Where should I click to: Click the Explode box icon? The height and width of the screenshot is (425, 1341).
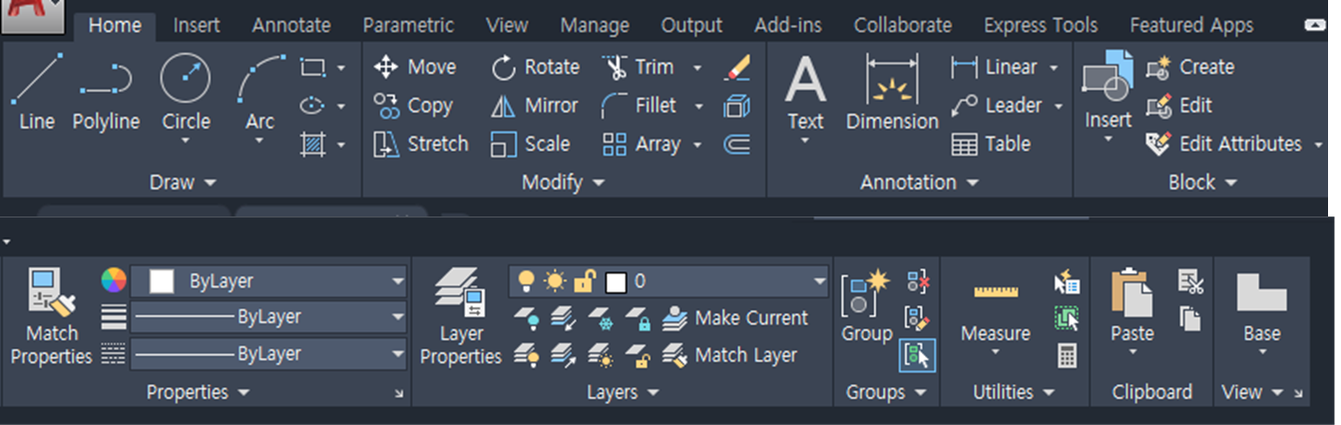pyautogui.click(x=737, y=106)
